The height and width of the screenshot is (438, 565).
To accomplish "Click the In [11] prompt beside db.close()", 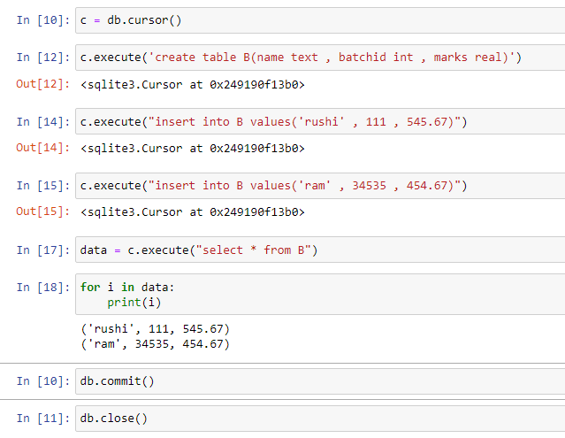I will point(43,419).
